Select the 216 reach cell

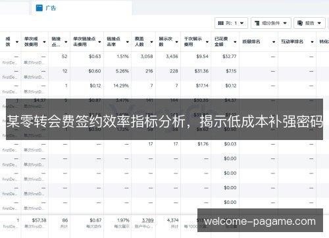pos(149,71)
